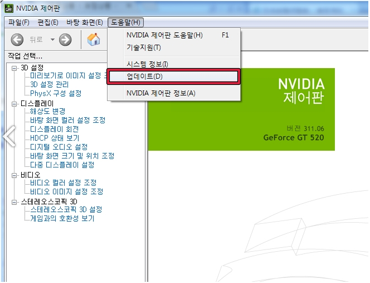Open the 파일(F) menu
Image resolution: width=370 pixels, height=283 pixels.
(18, 22)
